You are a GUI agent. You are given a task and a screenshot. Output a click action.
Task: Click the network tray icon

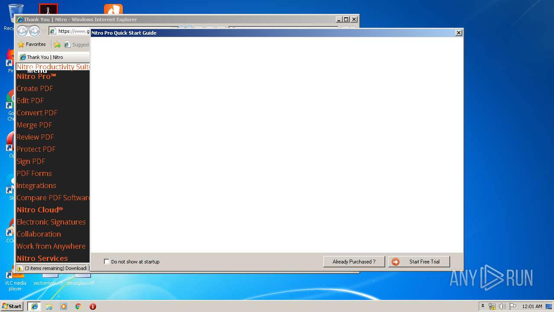pos(492,306)
